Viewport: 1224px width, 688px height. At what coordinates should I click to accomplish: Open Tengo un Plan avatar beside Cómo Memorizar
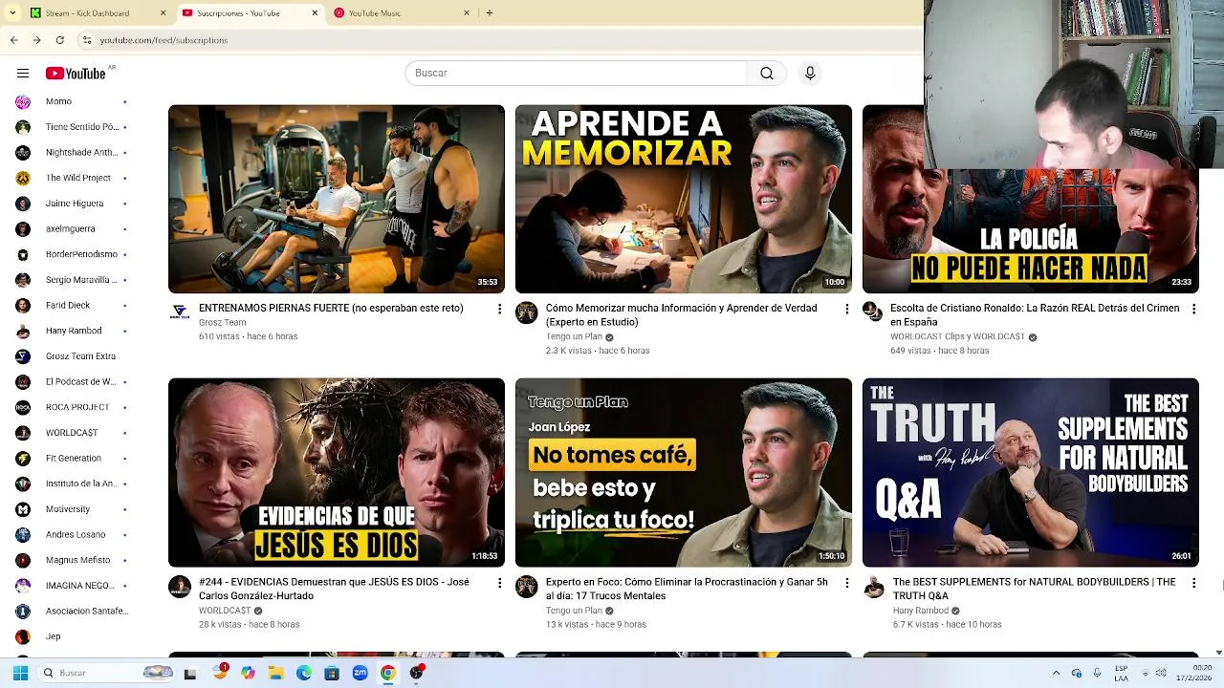(x=527, y=313)
